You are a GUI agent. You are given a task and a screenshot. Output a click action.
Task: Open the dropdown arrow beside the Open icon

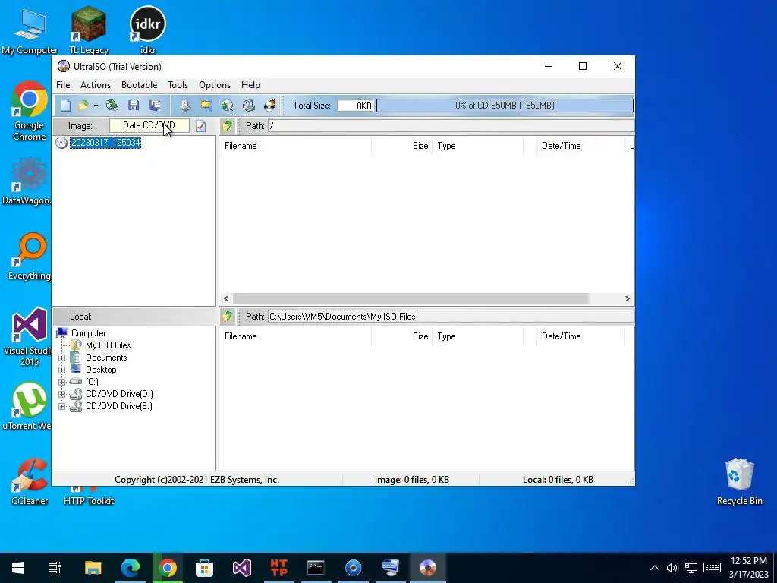pyautogui.click(x=96, y=106)
